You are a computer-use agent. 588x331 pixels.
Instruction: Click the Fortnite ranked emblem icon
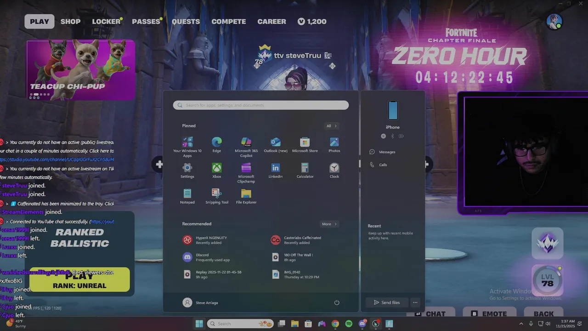[x=548, y=243]
